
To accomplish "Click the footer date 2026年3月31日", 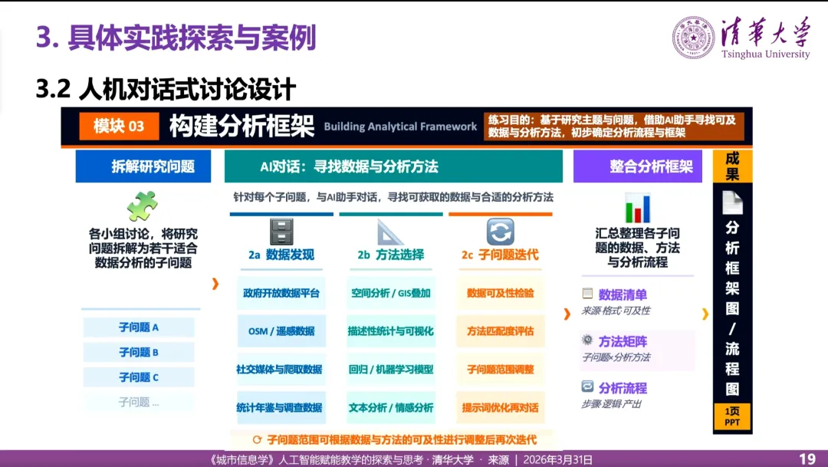I will [x=557, y=459].
